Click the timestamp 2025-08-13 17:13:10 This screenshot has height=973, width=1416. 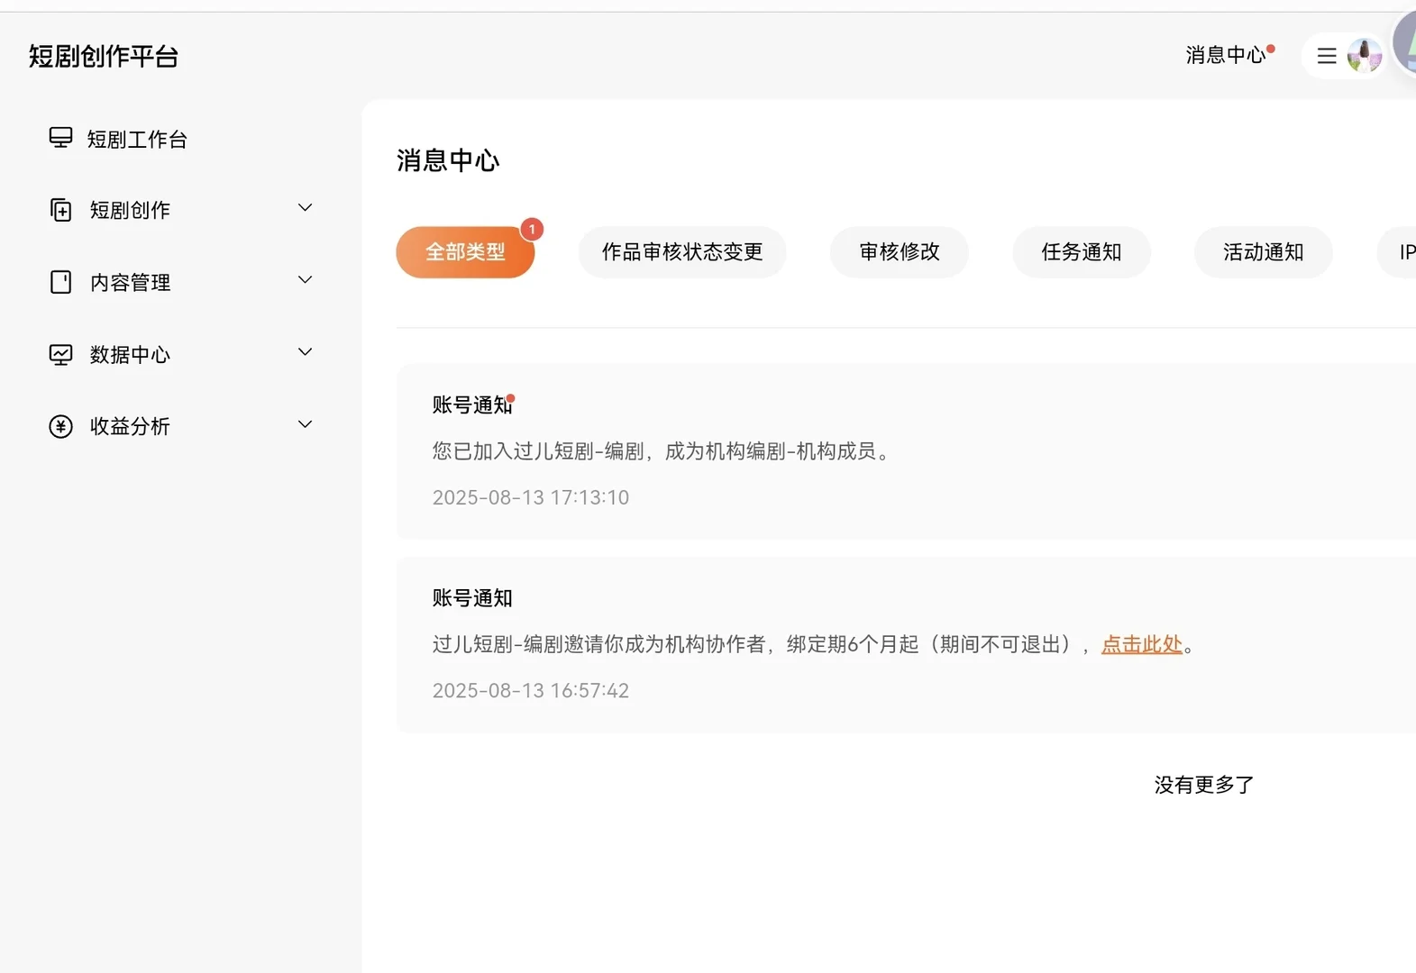(x=531, y=497)
